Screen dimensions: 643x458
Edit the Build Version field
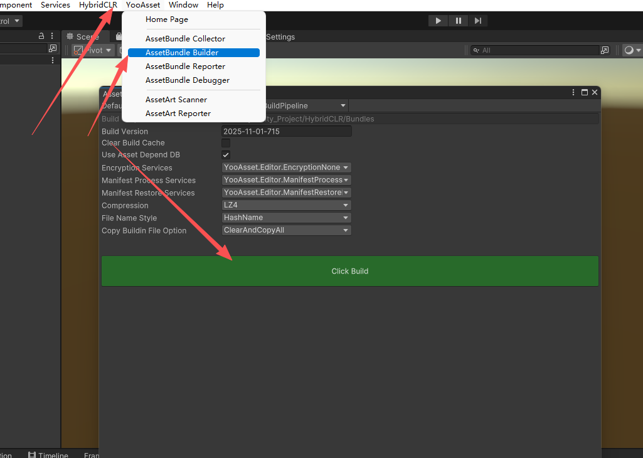pos(286,131)
